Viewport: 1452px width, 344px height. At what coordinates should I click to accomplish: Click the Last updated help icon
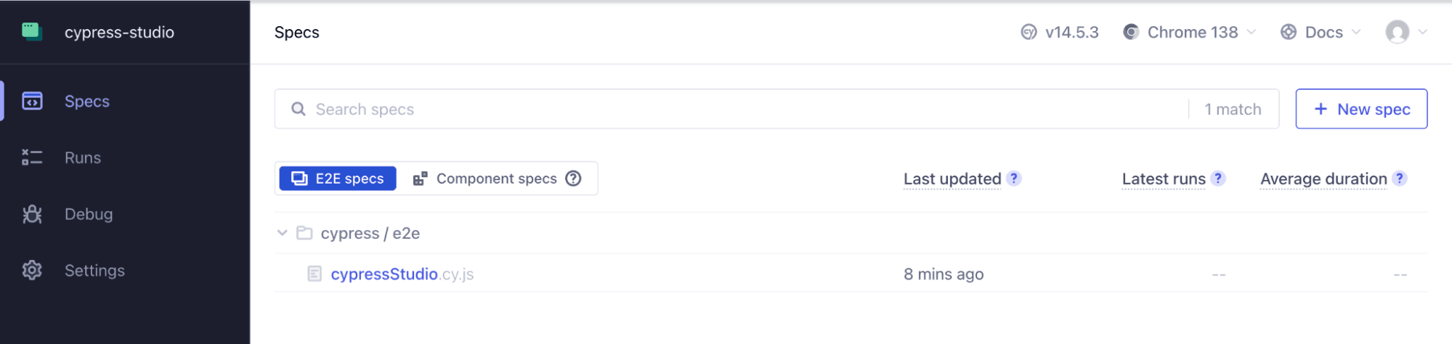click(x=1014, y=179)
